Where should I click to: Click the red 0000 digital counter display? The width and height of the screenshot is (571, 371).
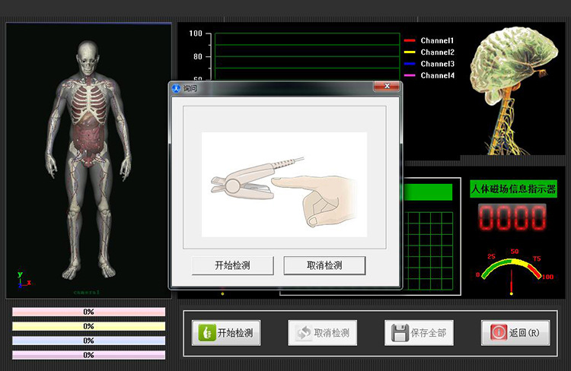pyautogui.click(x=512, y=219)
